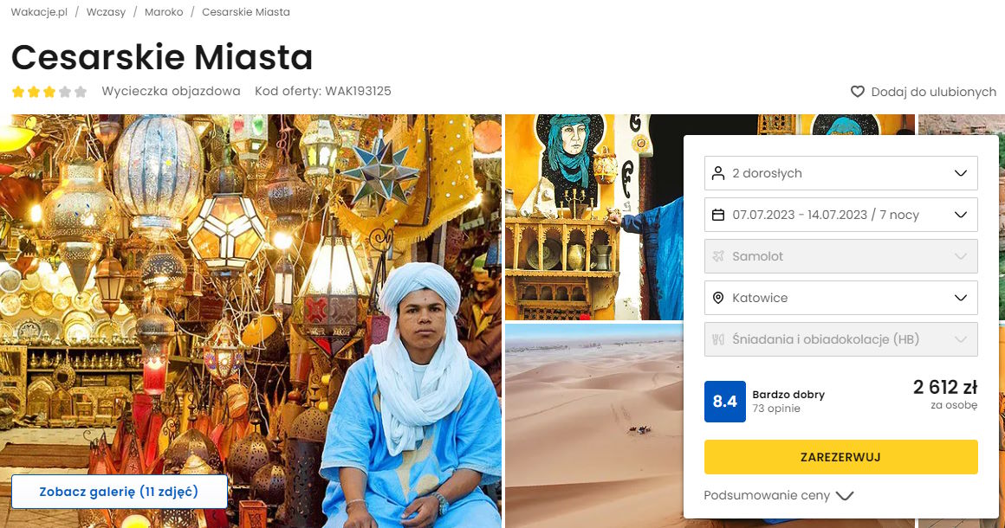Screen dimensions: 1005x528
Task: Expand Podsumowanie ceny price summary
Action: point(779,495)
